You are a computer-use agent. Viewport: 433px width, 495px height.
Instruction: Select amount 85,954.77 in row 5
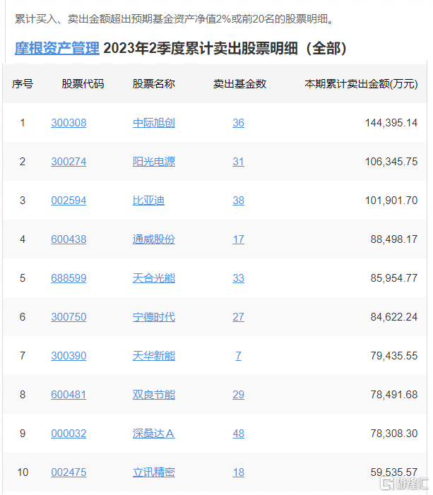[394, 278]
